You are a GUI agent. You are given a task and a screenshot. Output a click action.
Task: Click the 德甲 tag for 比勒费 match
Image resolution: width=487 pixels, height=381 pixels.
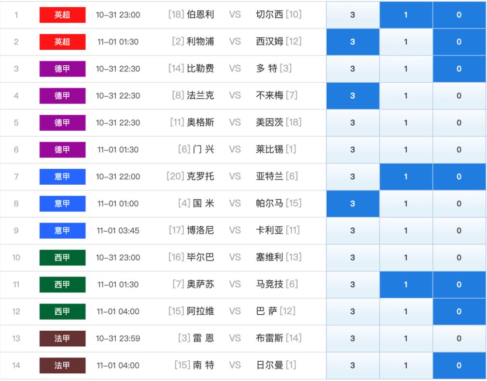(x=62, y=69)
